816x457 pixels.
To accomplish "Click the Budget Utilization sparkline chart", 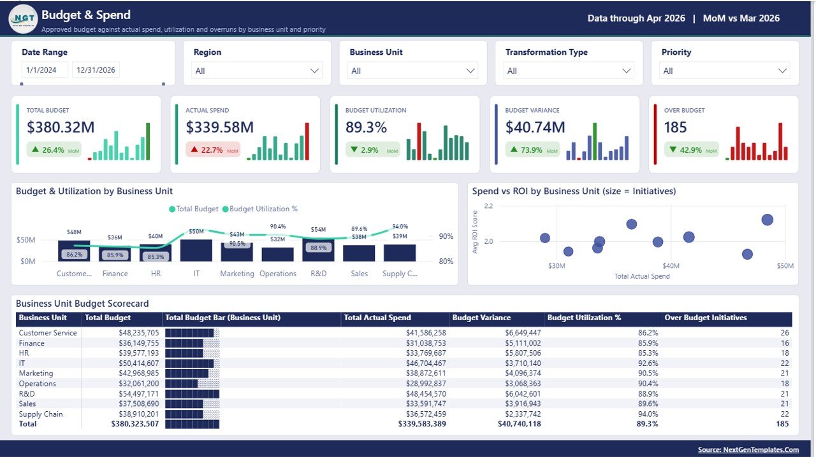I will click(x=437, y=141).
